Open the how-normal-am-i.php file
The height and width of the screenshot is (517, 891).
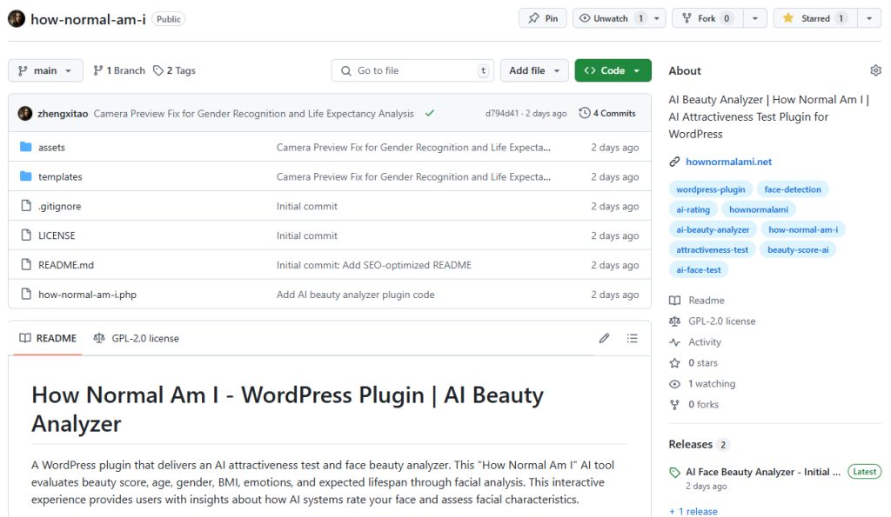click(88, 295)
